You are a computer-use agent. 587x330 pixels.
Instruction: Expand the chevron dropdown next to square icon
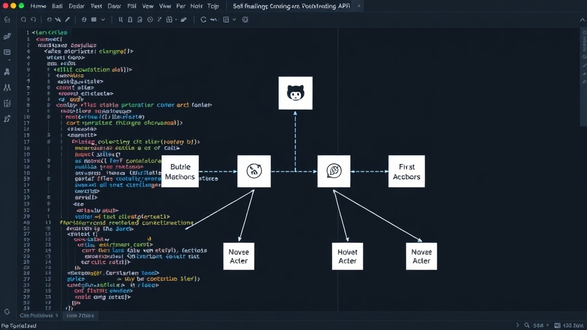pyautogui.click(x=103, y=19)
